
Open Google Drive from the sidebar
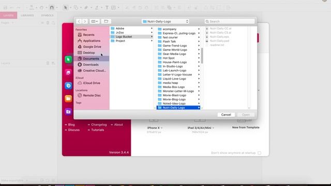tap(92, 47)
